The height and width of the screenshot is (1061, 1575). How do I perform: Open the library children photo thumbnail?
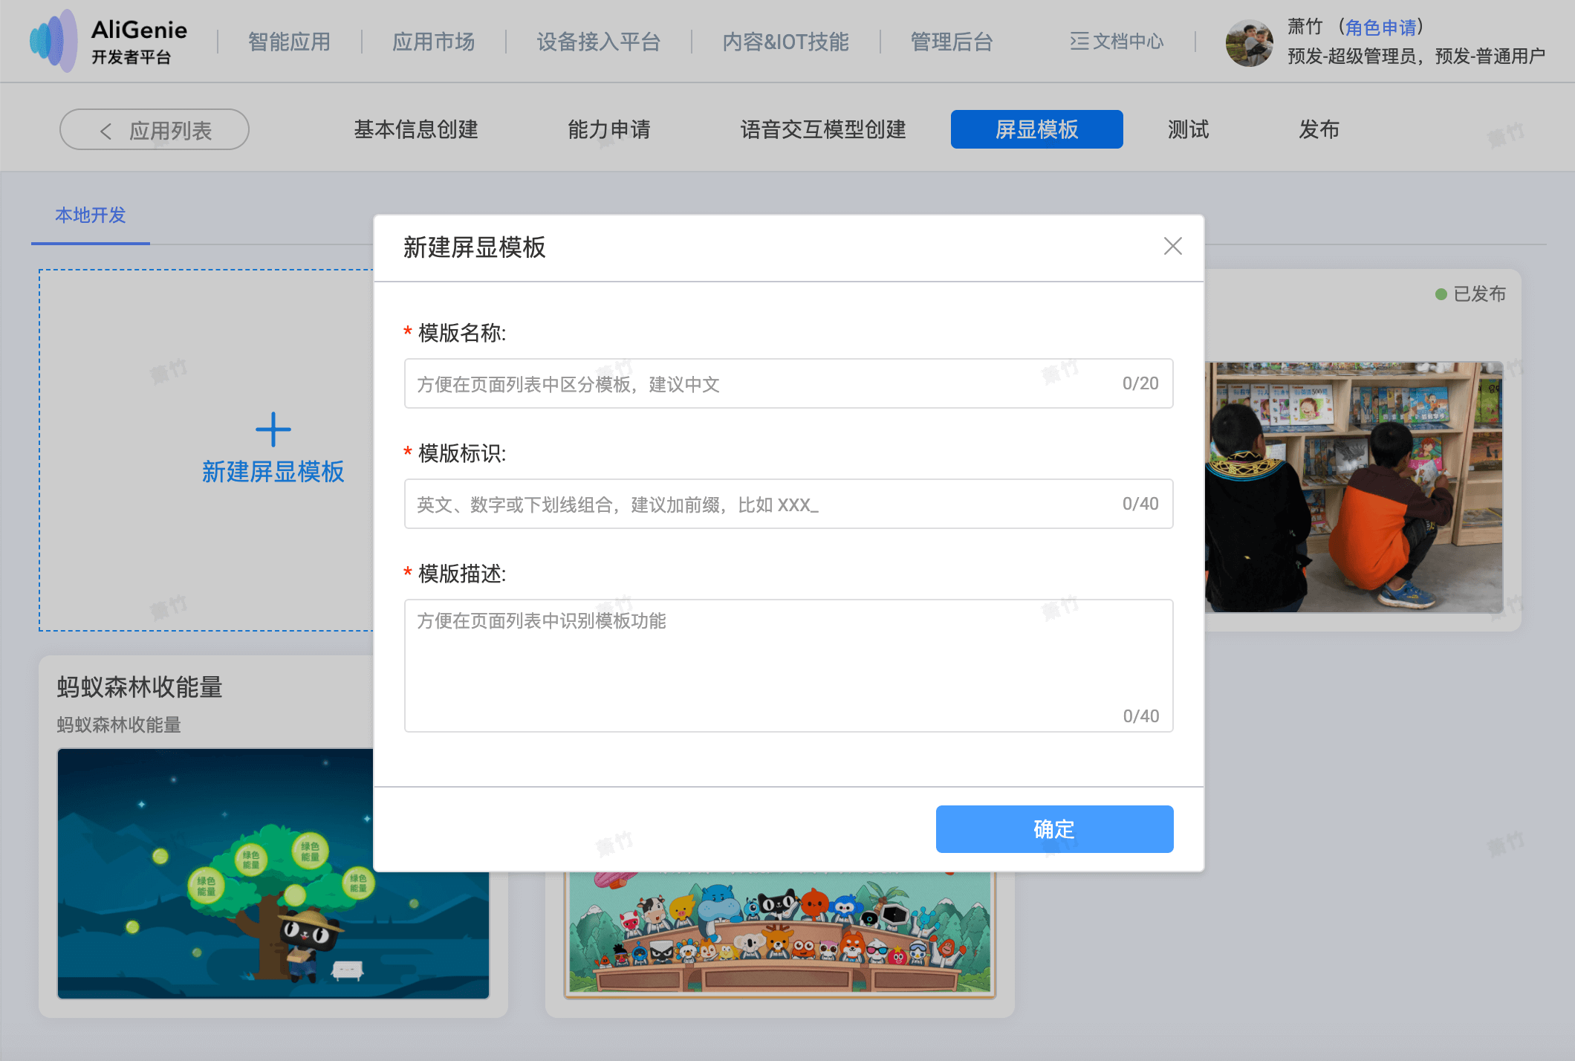[x=1352, y=487]
